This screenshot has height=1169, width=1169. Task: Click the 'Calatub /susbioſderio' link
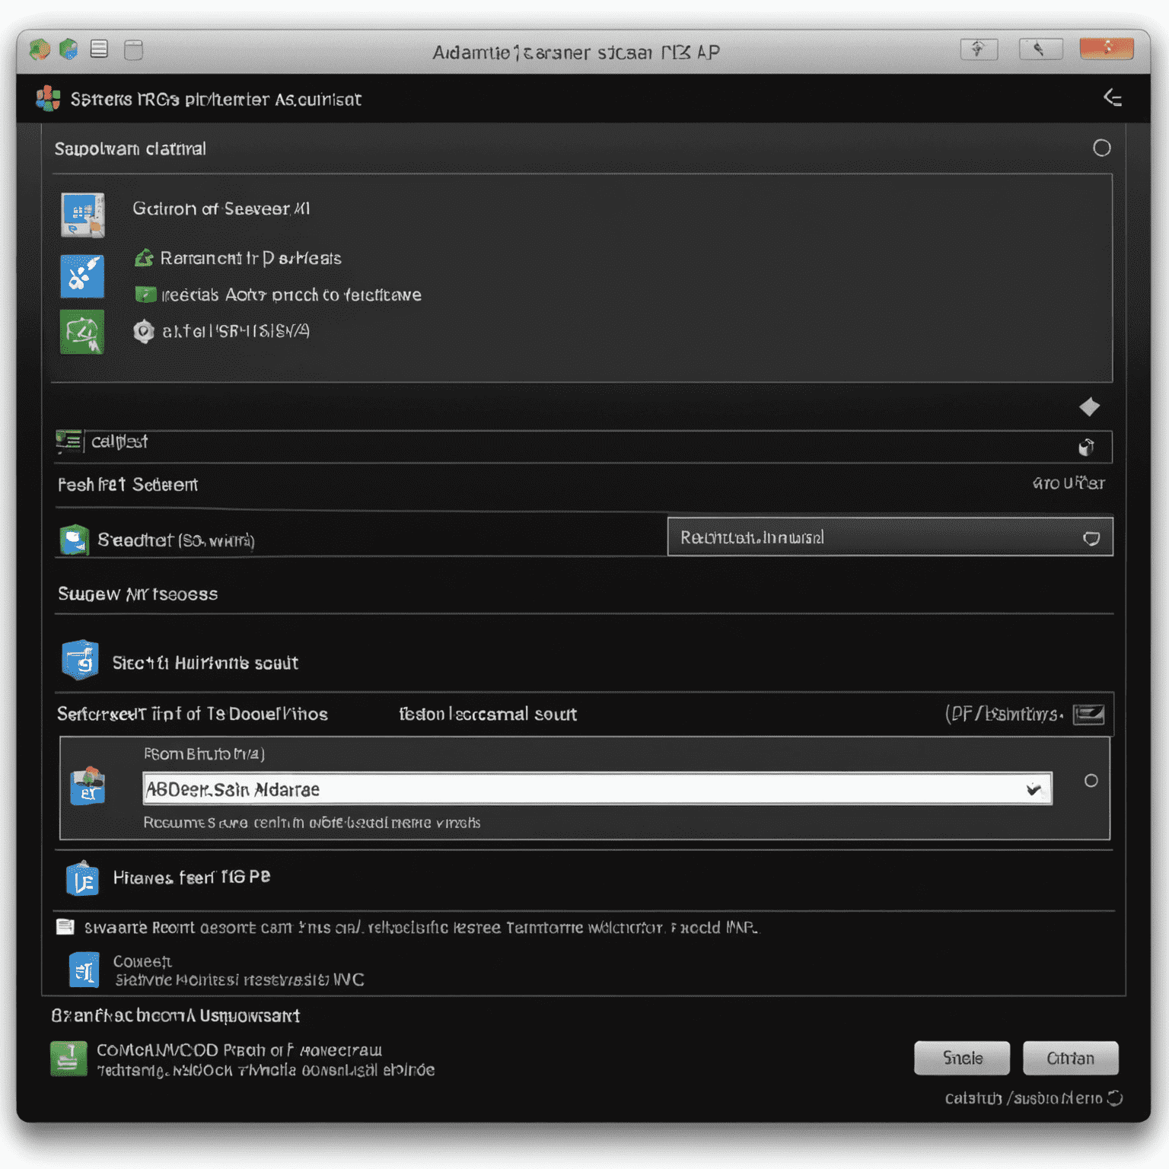pyautogui.click(x=1024, y=1098)
